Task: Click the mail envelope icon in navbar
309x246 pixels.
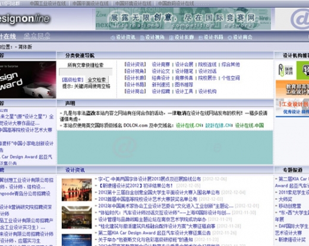Action: (x=40, y=35)
